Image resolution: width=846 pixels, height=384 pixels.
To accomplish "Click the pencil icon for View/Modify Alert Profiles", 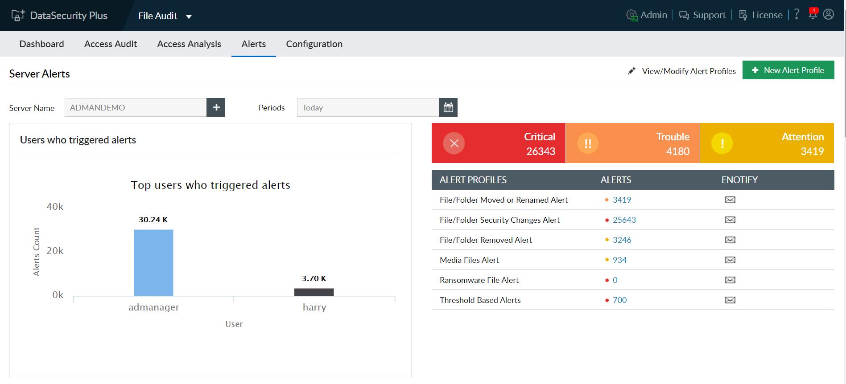I will click(x=631, y=71).
